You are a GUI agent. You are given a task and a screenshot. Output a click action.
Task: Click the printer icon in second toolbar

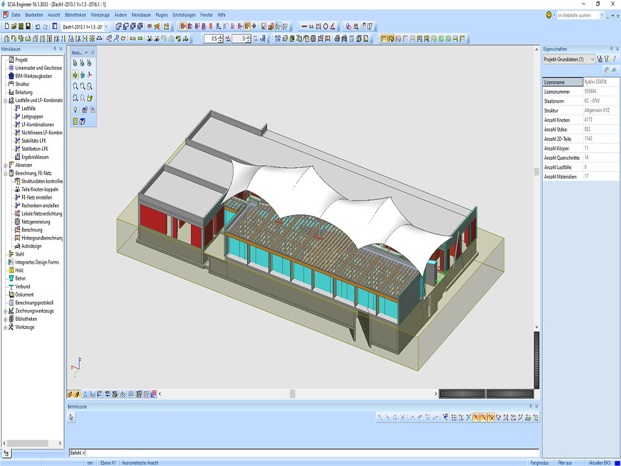(x=337, y=39)
